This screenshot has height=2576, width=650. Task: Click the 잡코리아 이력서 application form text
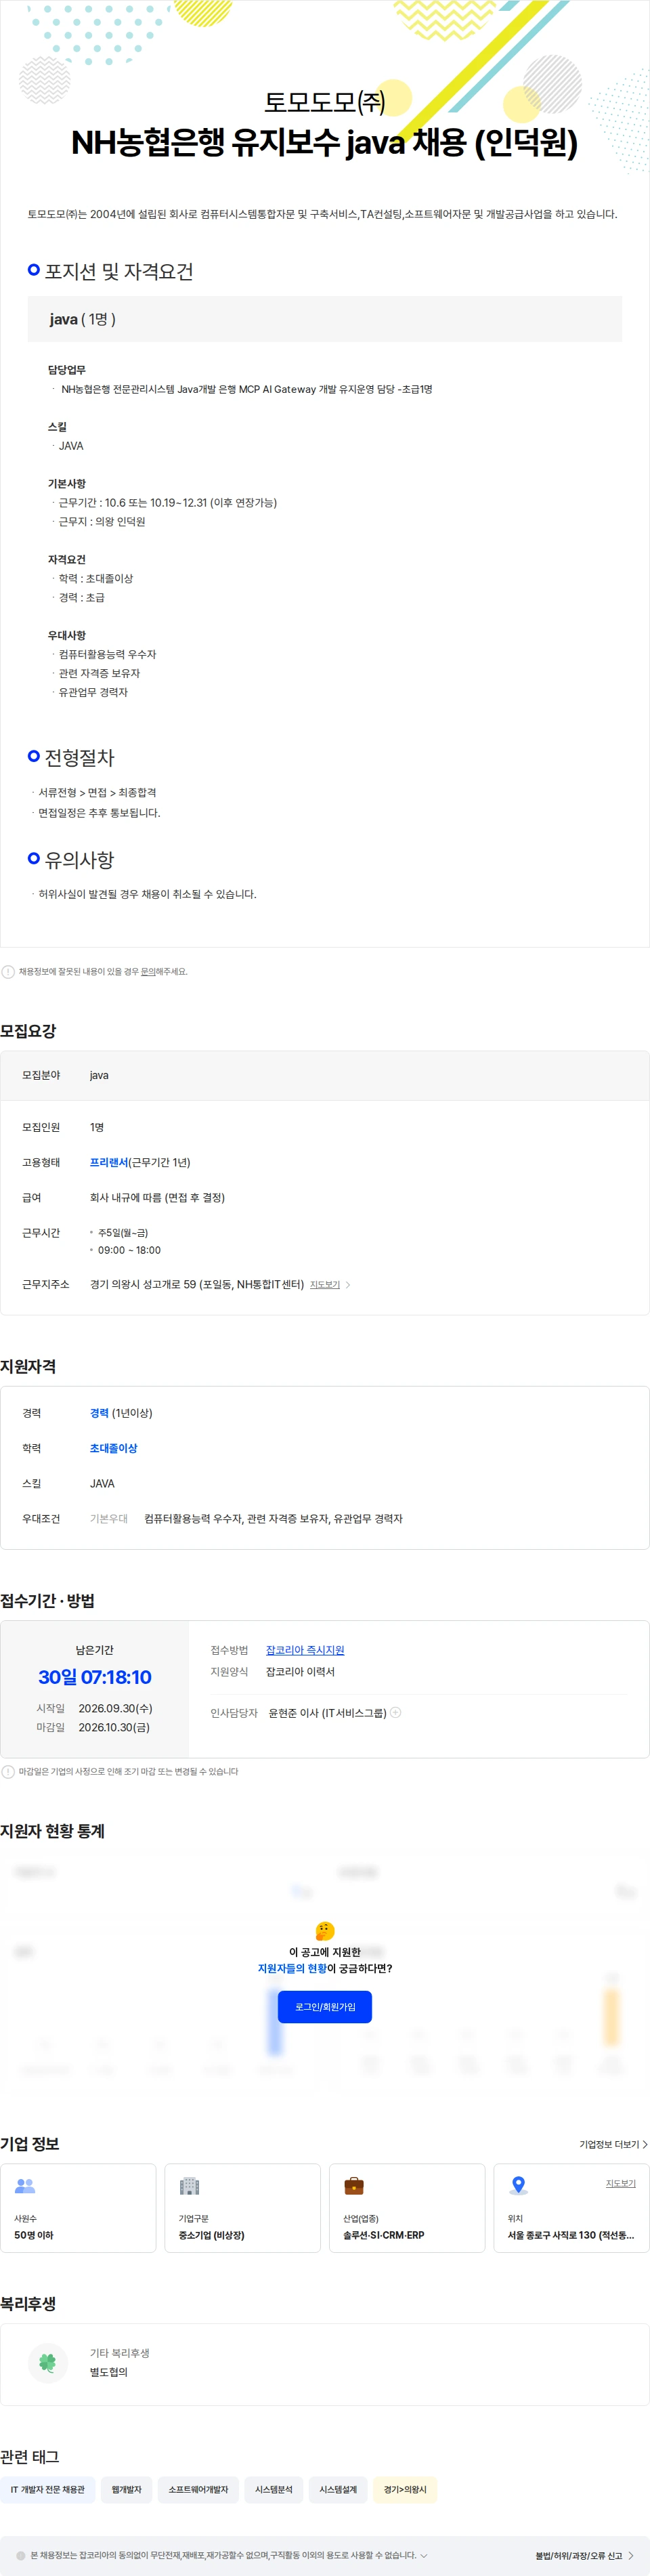pos(300,1672)
